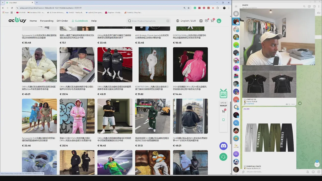Image resolution: width=322 pixels, height=181 pixels.
Task: Click the mobile app icon in side panel
Action: tap(223, 120)
